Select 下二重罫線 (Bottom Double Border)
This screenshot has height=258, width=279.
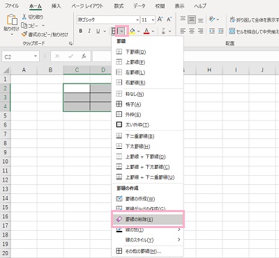pos(147,136)
